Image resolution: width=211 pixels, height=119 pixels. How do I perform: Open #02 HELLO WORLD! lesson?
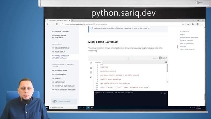[x=58, y=52]
